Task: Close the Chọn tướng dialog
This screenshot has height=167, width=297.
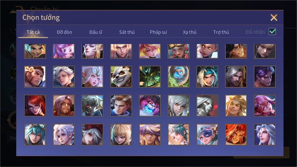Action: pyautogui.click(x=274, y=17)
